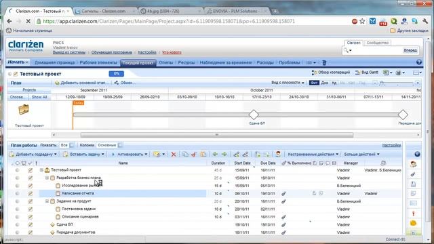Edit the Сдача БП row pencil icon
Screen dimensions: 434x244
coord(30,225)
